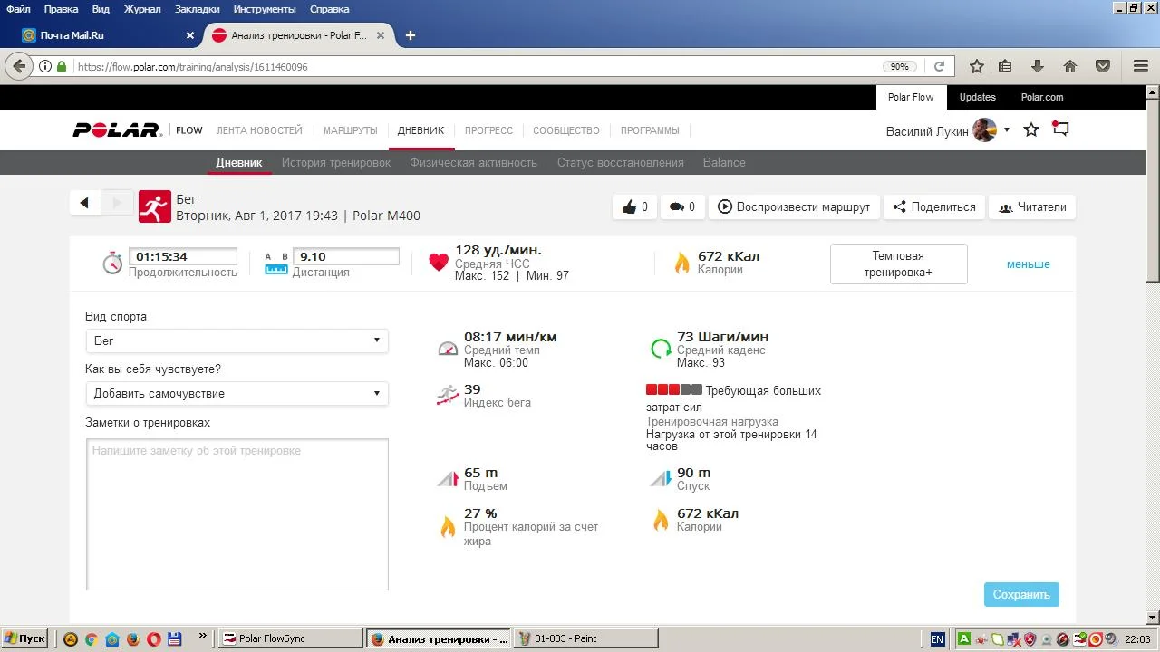
Task: Click the browser address bar
Action: pyautogui.click(x=476, y=66)
